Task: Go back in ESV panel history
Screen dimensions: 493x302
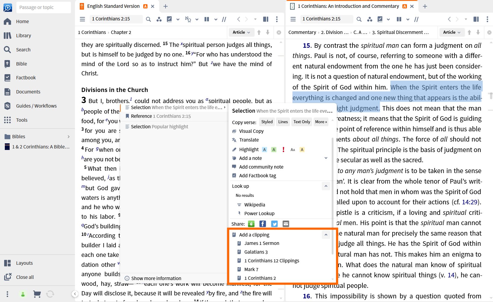Action: tap(239, 19)
